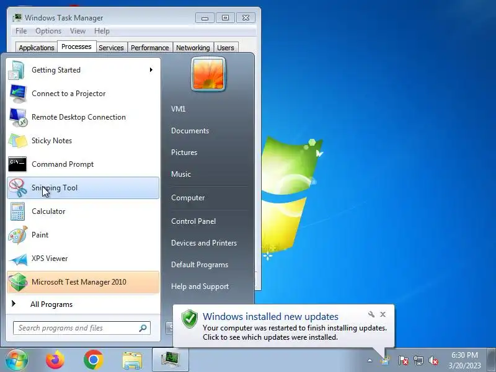This screenshot has height=372, width=496.
Task: Open Documents from the Start menu
Action: (190, 131)
